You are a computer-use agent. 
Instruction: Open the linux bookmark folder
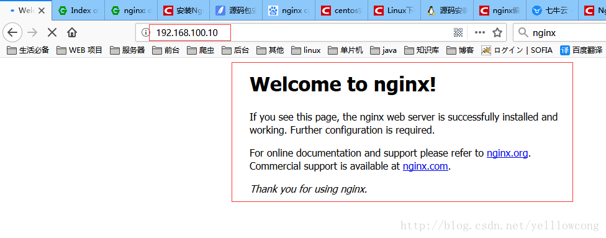pyautogui.click(x=305, y=50)
